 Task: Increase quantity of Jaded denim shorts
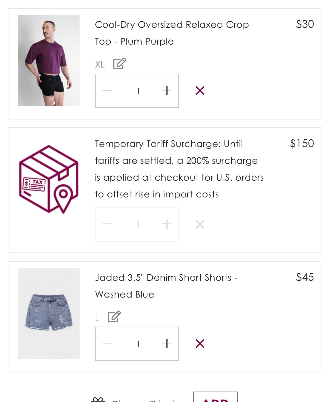coord(167,343)
